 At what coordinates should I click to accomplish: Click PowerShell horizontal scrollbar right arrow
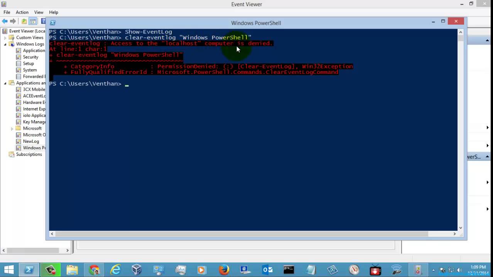(x=454, y=234)
